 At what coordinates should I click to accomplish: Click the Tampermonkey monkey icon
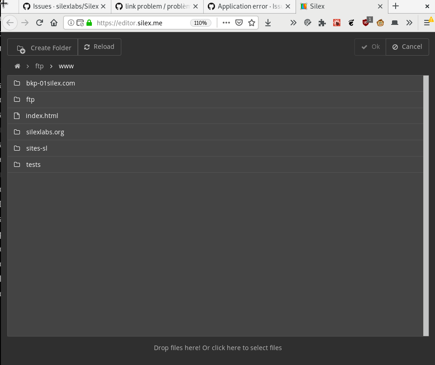[x=380, y=22]
